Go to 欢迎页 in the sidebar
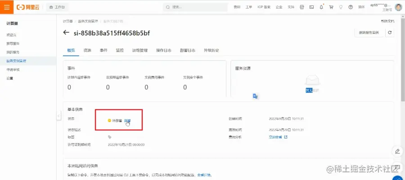405x180 pixels. click(11, 35)
